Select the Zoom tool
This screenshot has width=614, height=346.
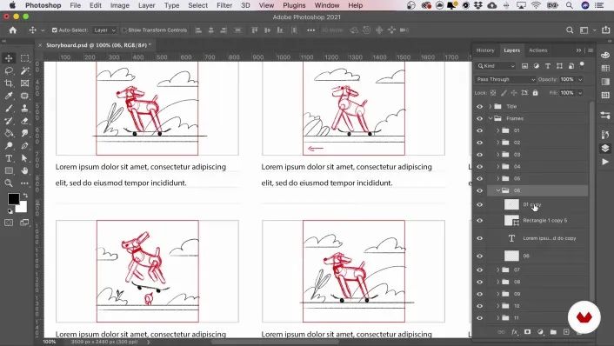9,183
